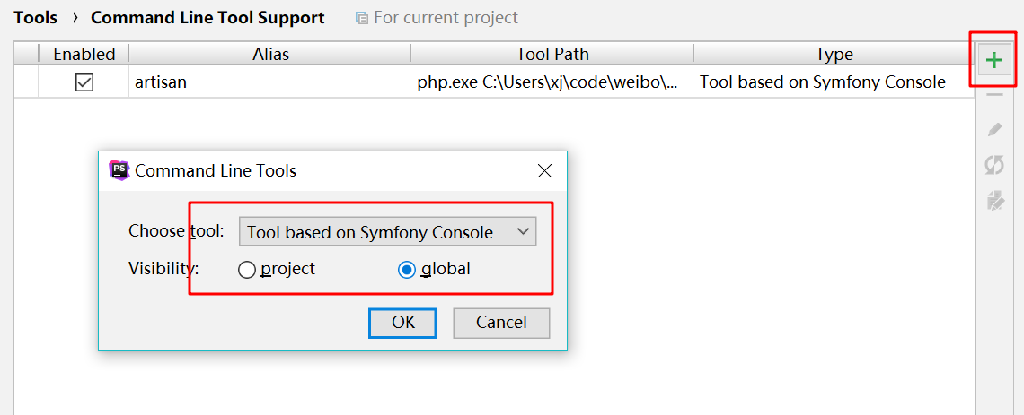Image resolution: width=1024 pixels, height=415 pixels.
Task: Click the minus remove tool icon
Action: coord(994,96)
